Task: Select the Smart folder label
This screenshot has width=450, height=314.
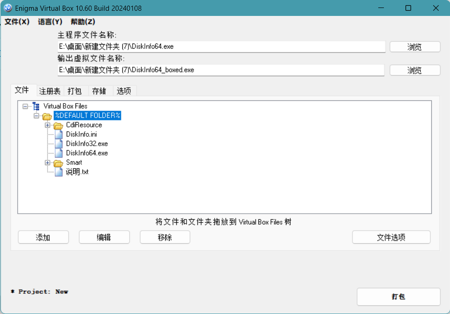Action: click(x=74, y=163)
